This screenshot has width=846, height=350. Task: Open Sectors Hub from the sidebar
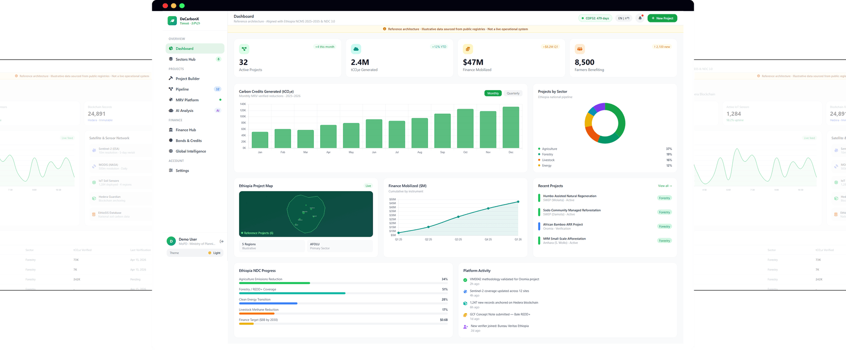(x=195, y=59)
